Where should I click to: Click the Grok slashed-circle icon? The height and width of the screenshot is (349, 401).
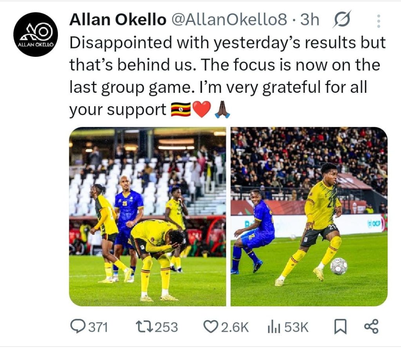click(342, 20)
